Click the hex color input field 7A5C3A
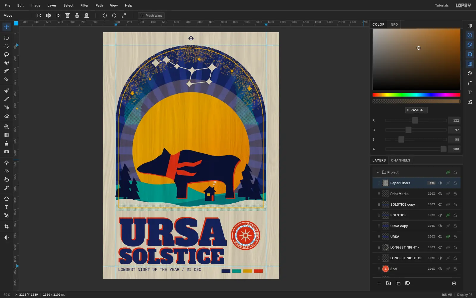Image resolution: width=476 pixels, height=298 pixels. coord(416,110)
